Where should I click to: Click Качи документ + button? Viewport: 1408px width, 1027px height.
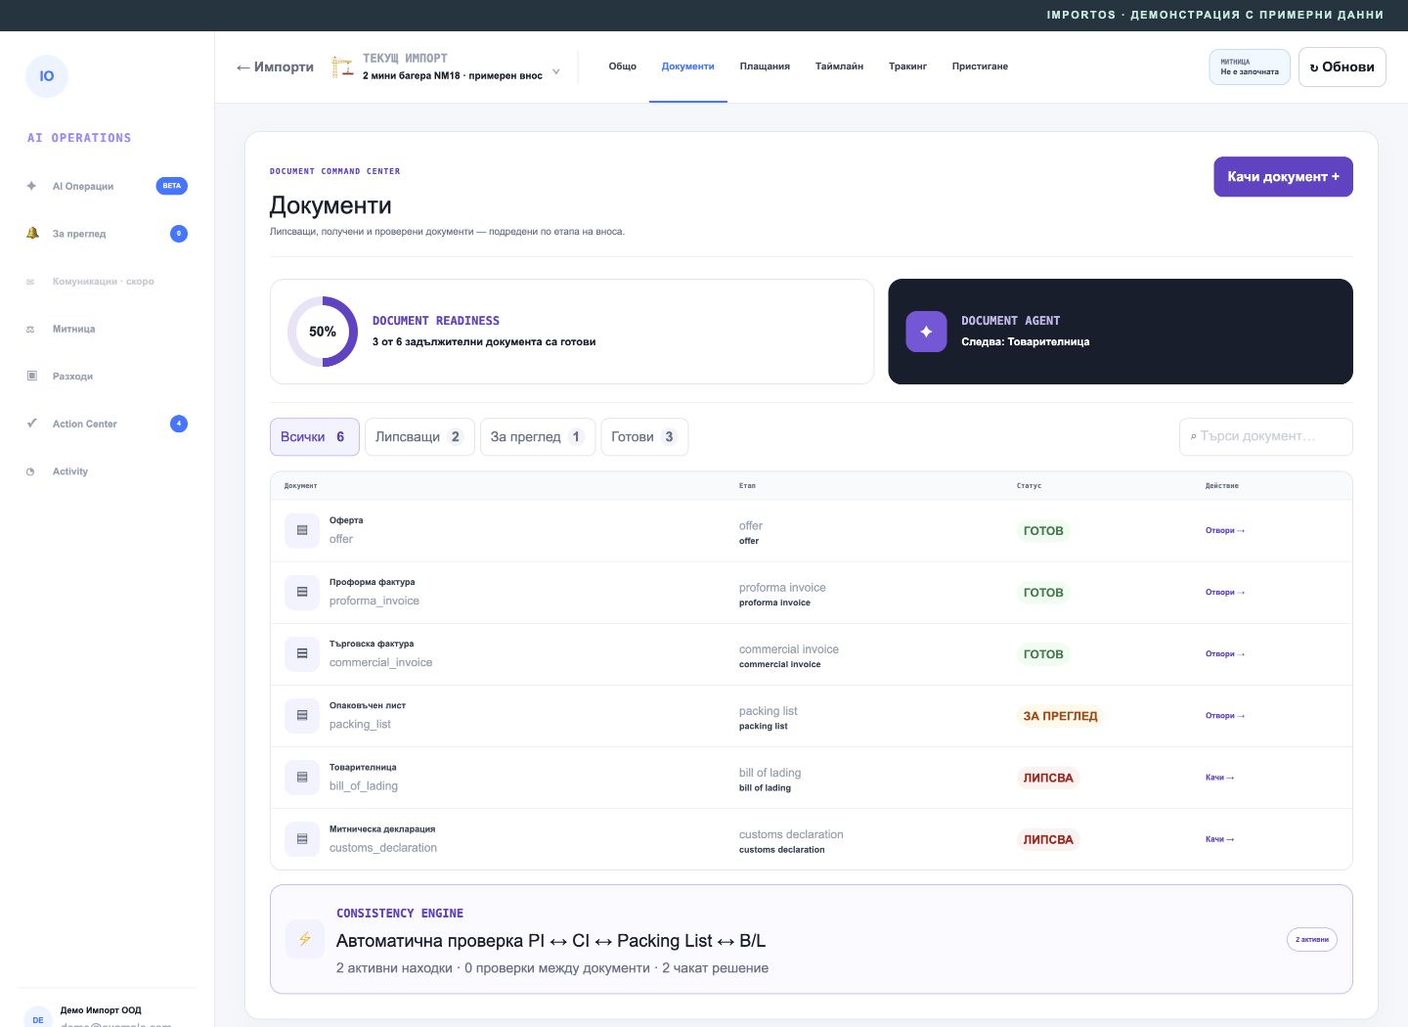click(1283, 177)
